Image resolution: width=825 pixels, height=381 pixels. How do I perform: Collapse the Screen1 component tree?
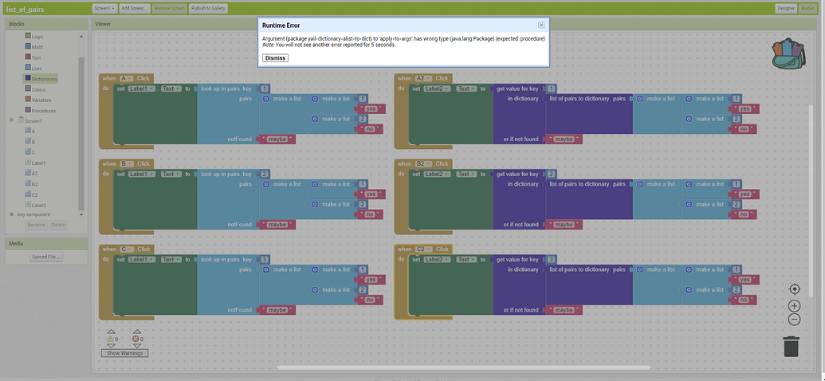click(11, 120)
